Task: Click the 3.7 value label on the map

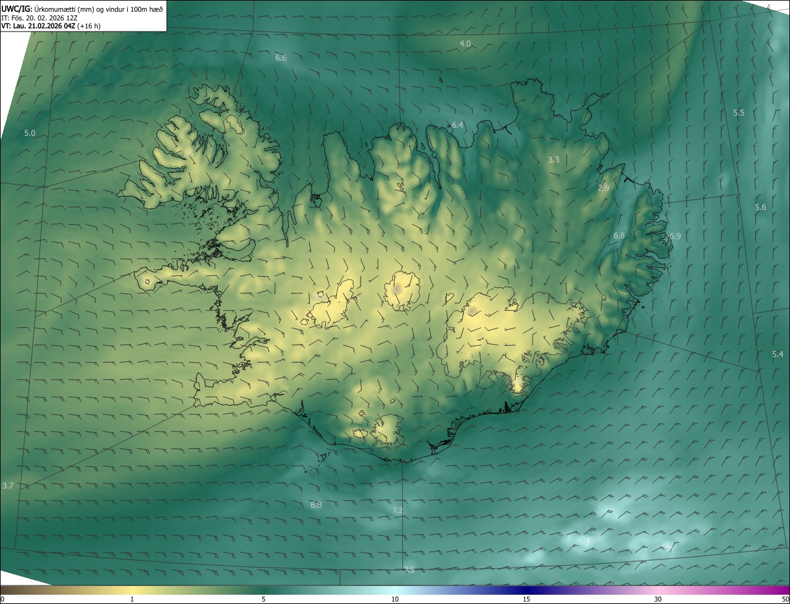Action: pos(7,486)
